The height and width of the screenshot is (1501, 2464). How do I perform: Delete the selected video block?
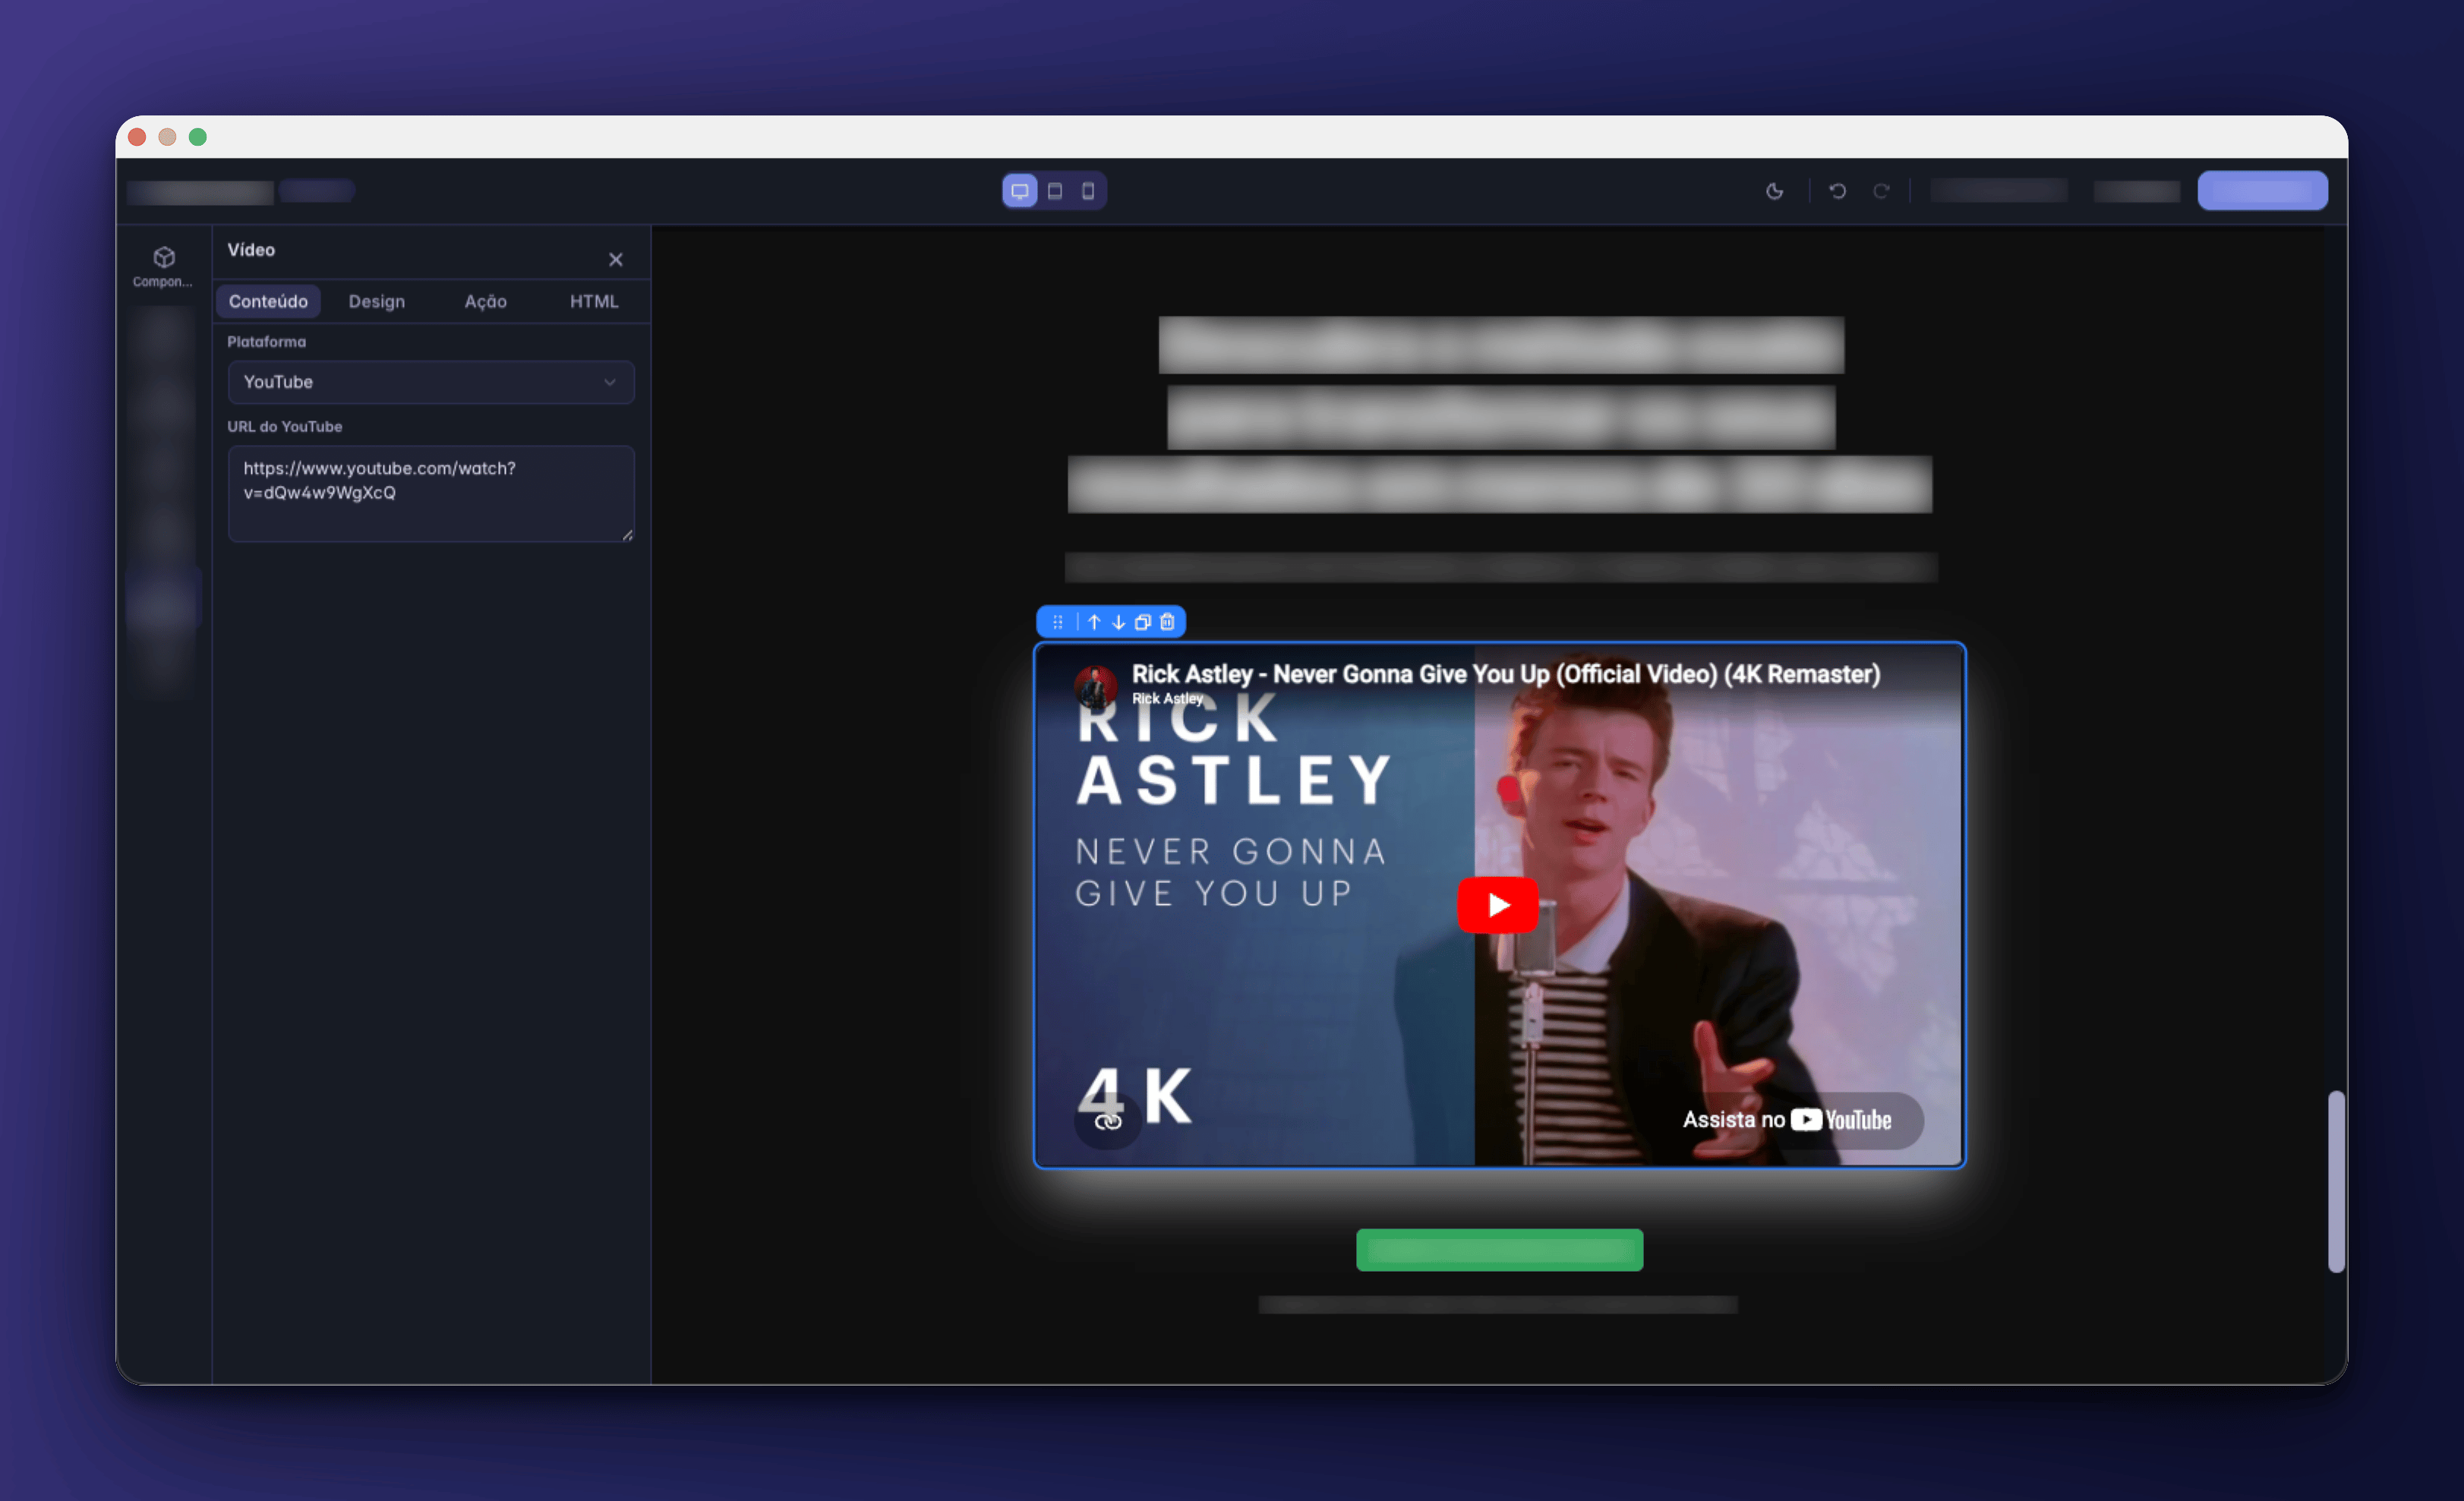1167,622
